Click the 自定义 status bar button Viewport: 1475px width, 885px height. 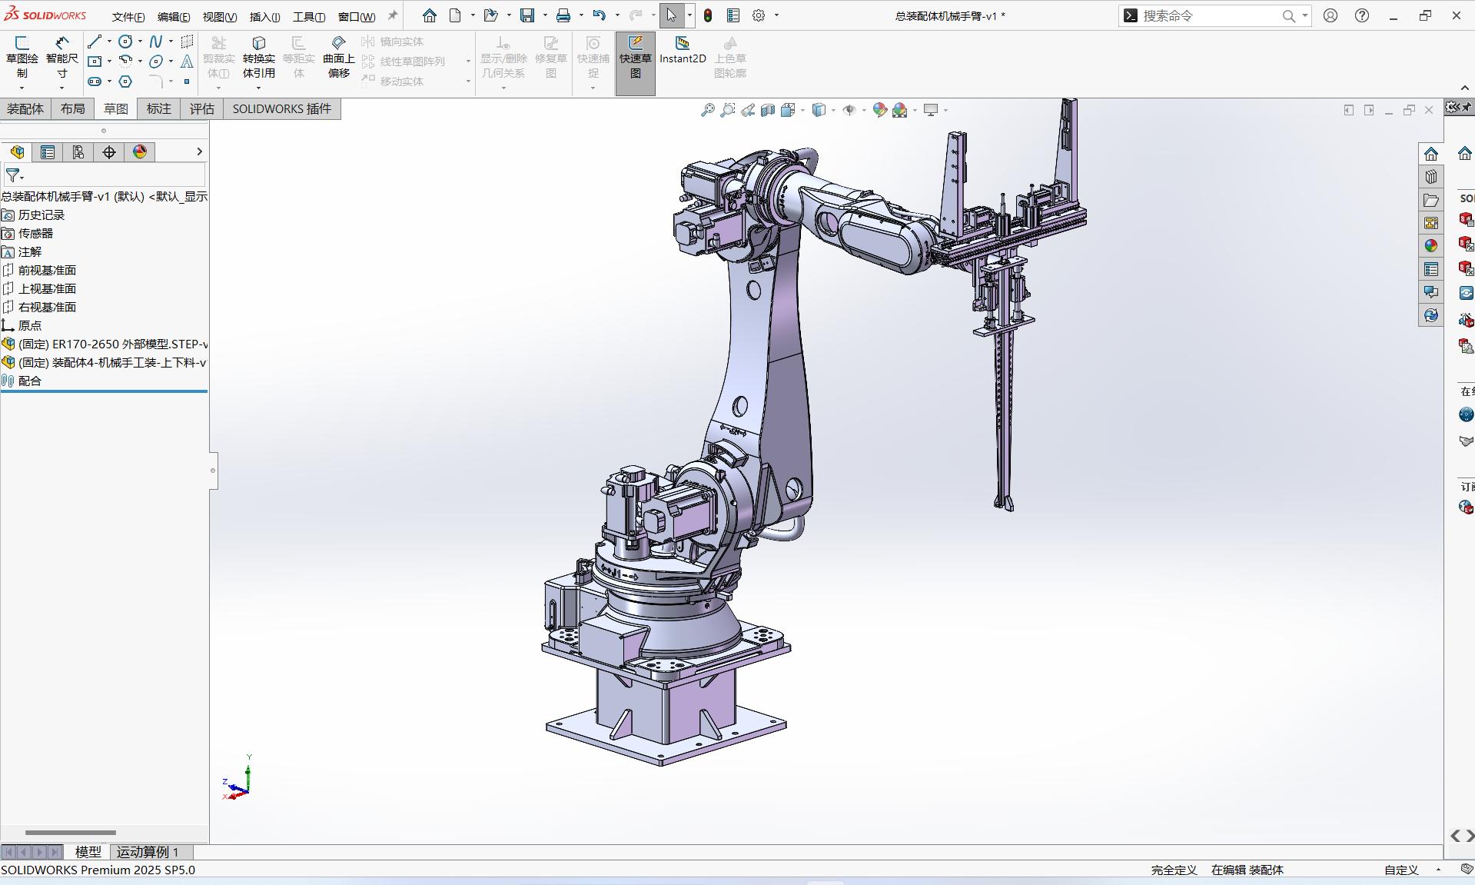coord(1401,870)
